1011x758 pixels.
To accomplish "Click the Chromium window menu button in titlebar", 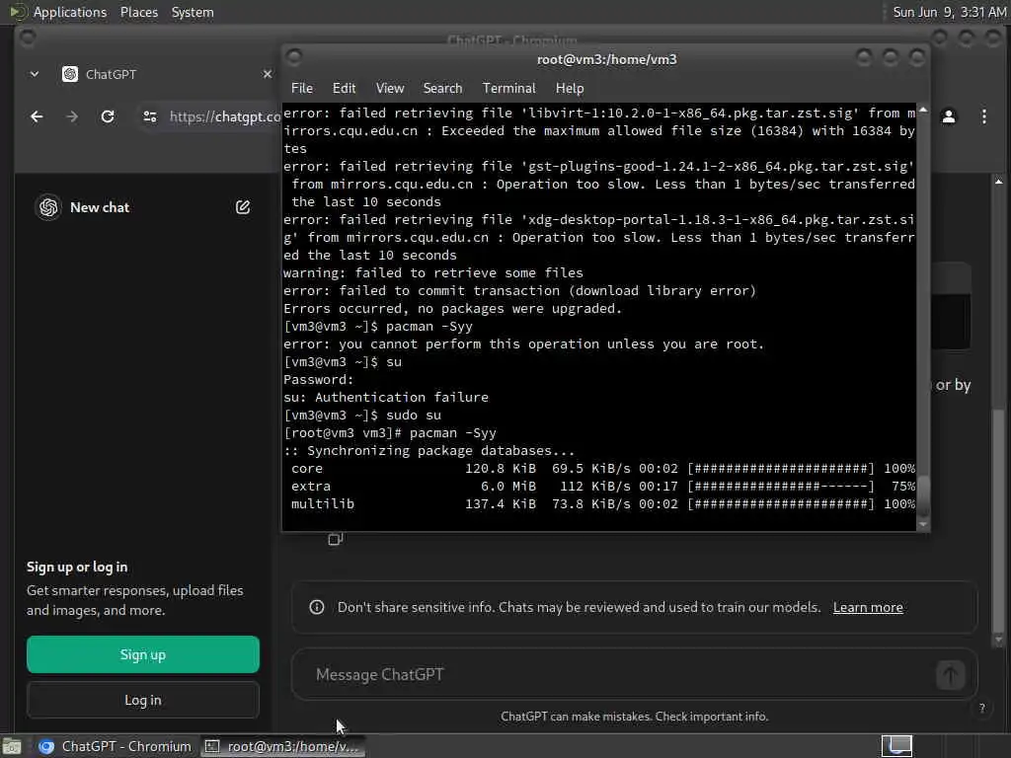I will pyautogui.click(x=27, y=38).
